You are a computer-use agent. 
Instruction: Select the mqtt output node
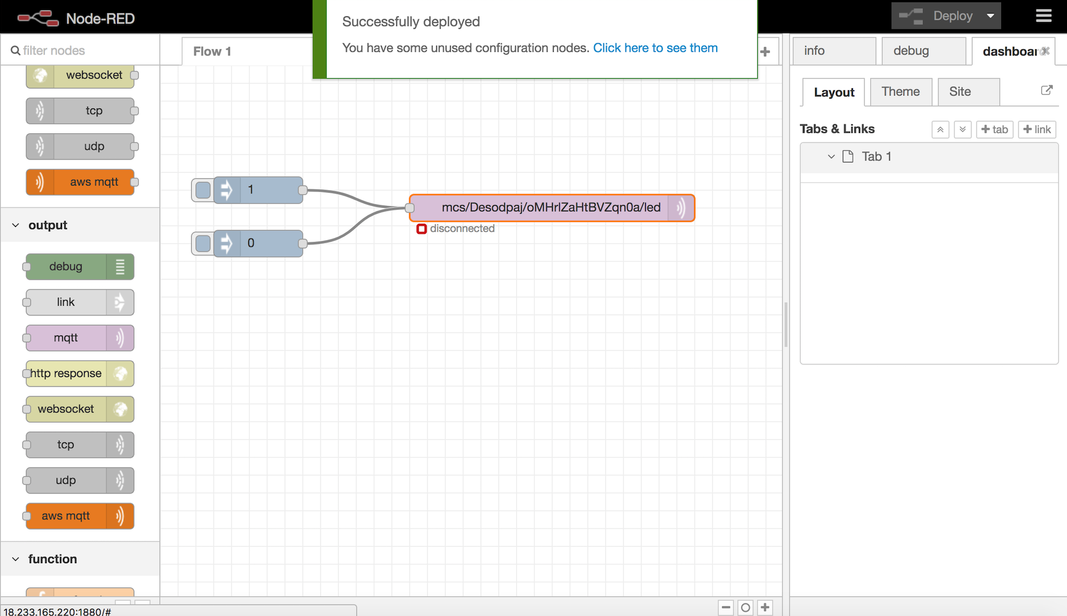click(80, 338)
